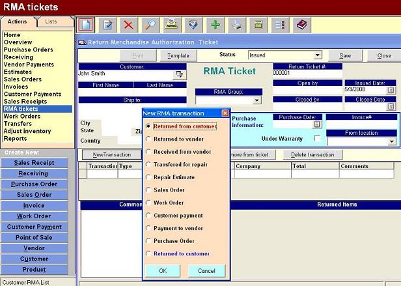Tick the Under Warranty checkbox
401x286 pixels.
click(x=317, y=138)
